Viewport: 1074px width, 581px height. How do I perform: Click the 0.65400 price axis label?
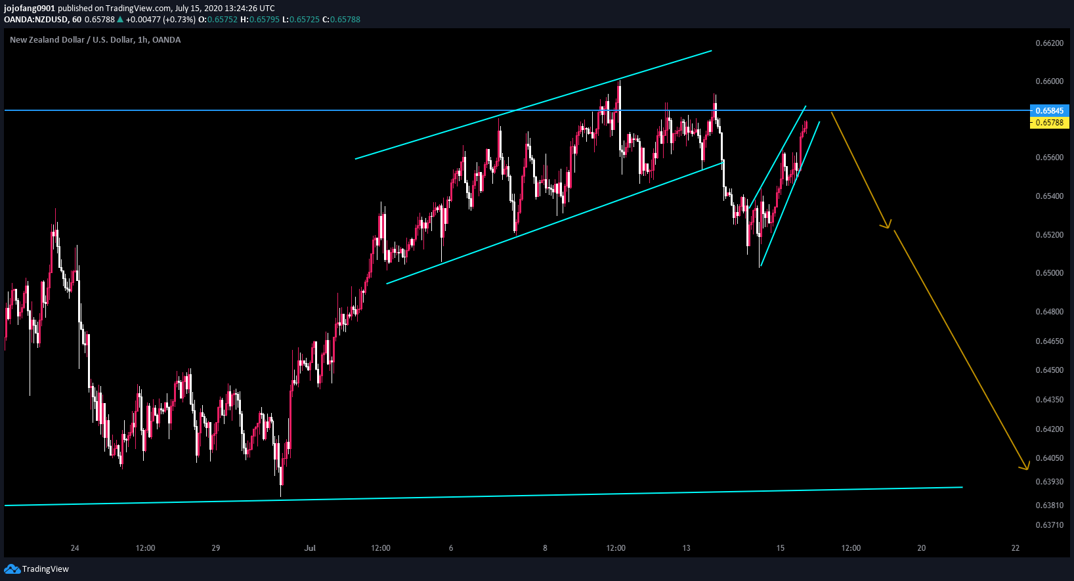point(1049,196)
